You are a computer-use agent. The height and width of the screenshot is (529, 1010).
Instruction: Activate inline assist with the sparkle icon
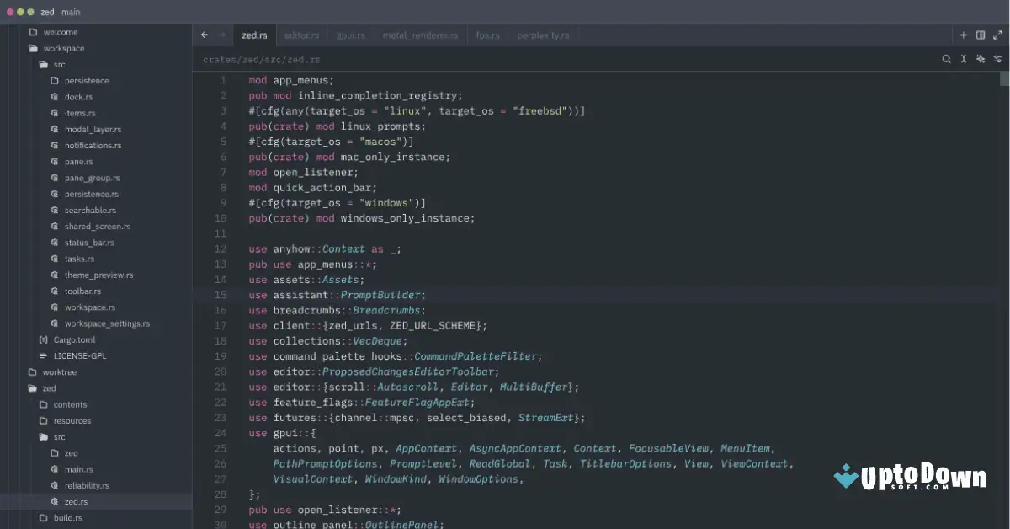click(x=980, y=59)
